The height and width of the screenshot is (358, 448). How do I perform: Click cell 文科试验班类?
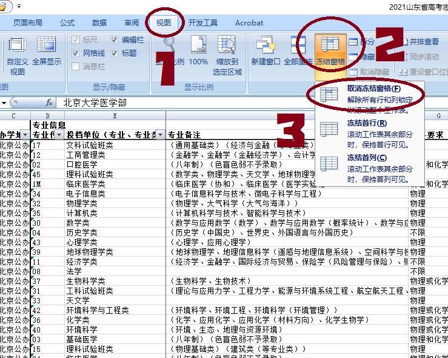[x=115, y=145]
